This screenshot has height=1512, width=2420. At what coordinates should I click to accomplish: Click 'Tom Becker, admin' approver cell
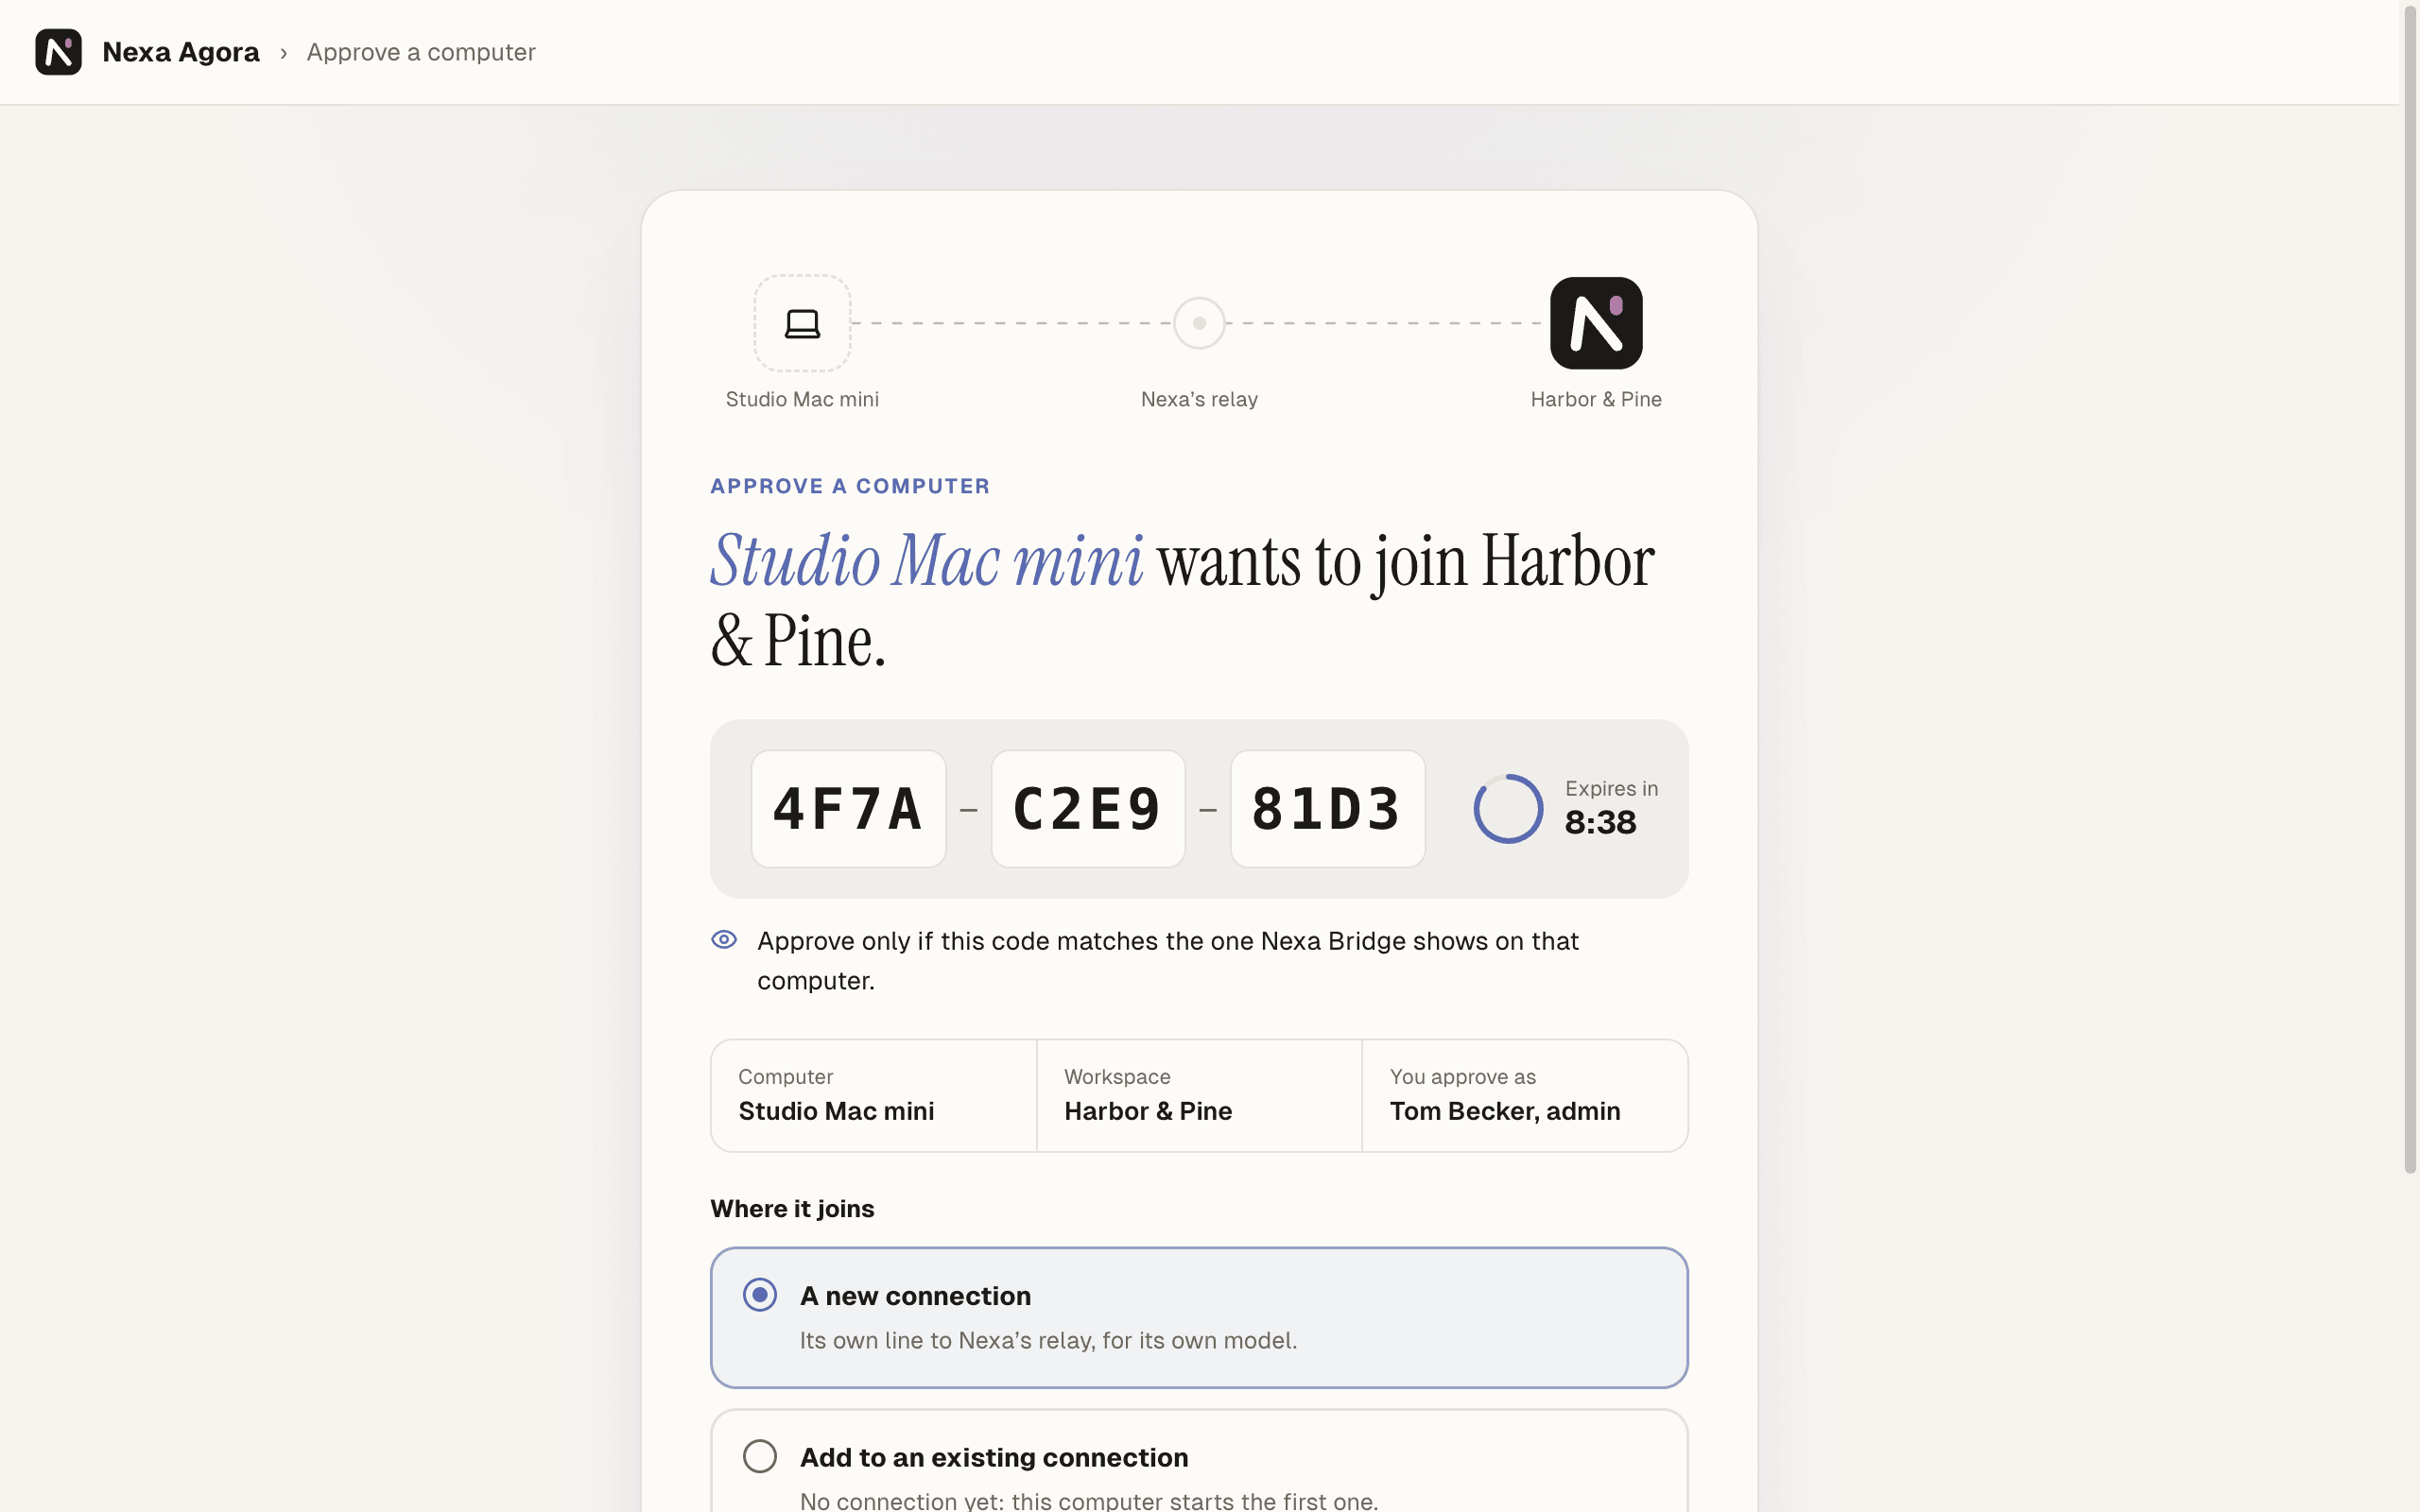point(1525,1095)
